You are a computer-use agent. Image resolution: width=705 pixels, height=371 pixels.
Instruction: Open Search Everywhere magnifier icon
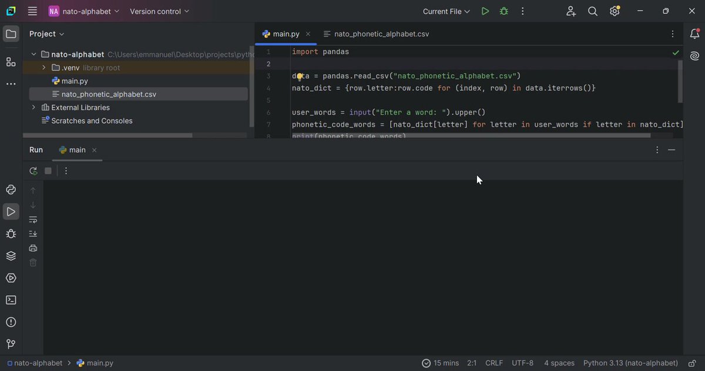[593, 11]
